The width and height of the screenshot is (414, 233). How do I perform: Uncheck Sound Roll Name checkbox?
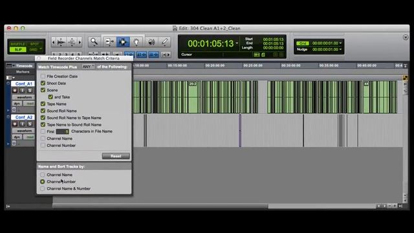43,111
